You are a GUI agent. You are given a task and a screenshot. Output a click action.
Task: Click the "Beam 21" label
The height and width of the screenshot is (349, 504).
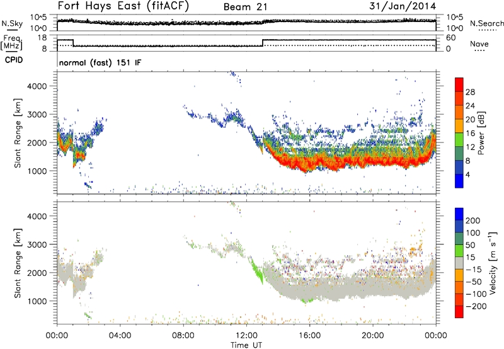[245, 7]
